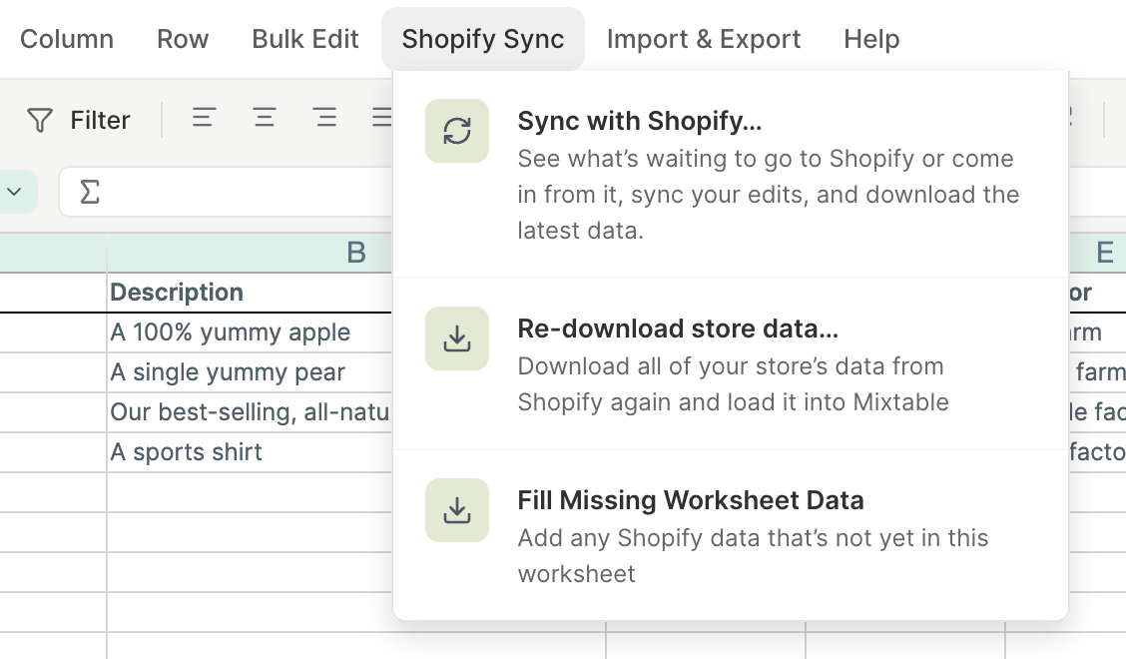Select cell 'A sports shirt'
Image resolution: width=1126 pixels, height=659 pixels.
point(250,452)
